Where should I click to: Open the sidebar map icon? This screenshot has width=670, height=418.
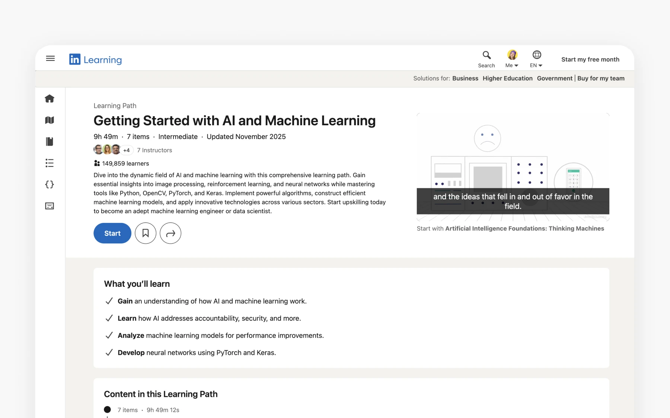coord(50,120)
